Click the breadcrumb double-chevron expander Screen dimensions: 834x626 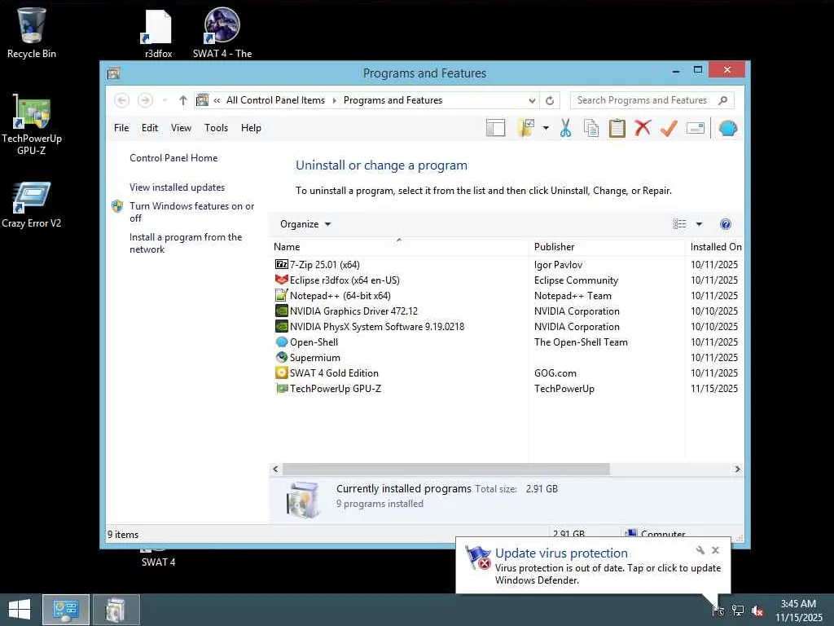coord(217,100)
